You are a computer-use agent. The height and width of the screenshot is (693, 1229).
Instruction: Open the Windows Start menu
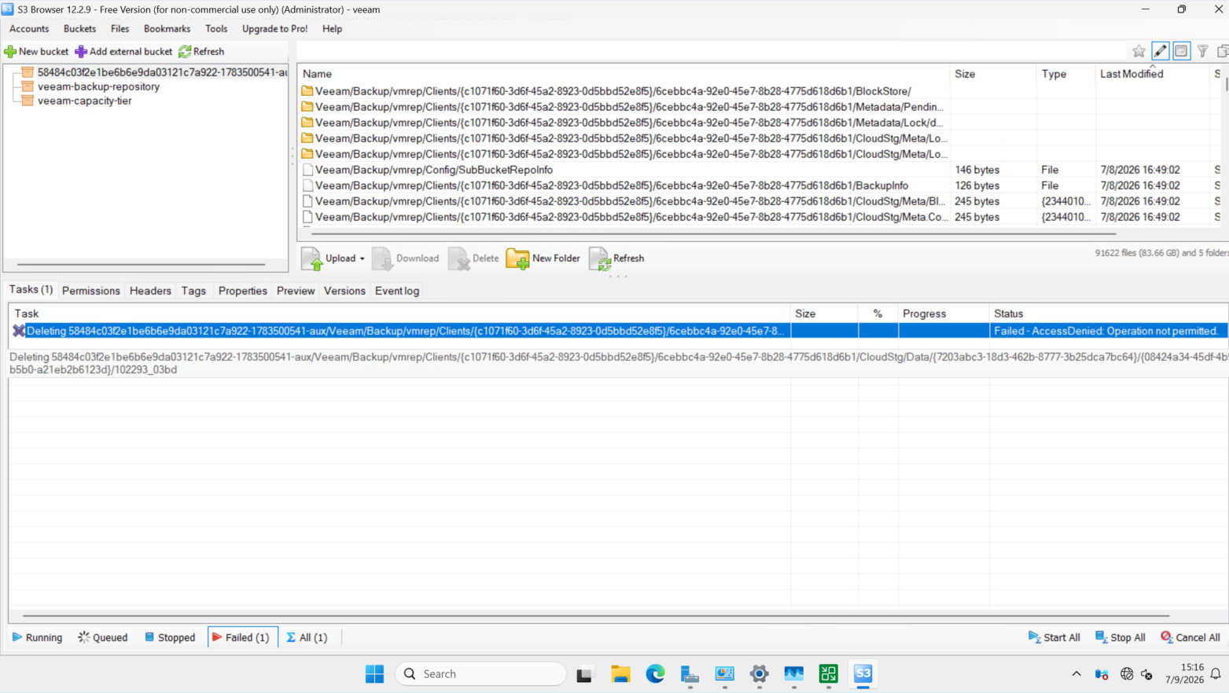pos(374,674)
